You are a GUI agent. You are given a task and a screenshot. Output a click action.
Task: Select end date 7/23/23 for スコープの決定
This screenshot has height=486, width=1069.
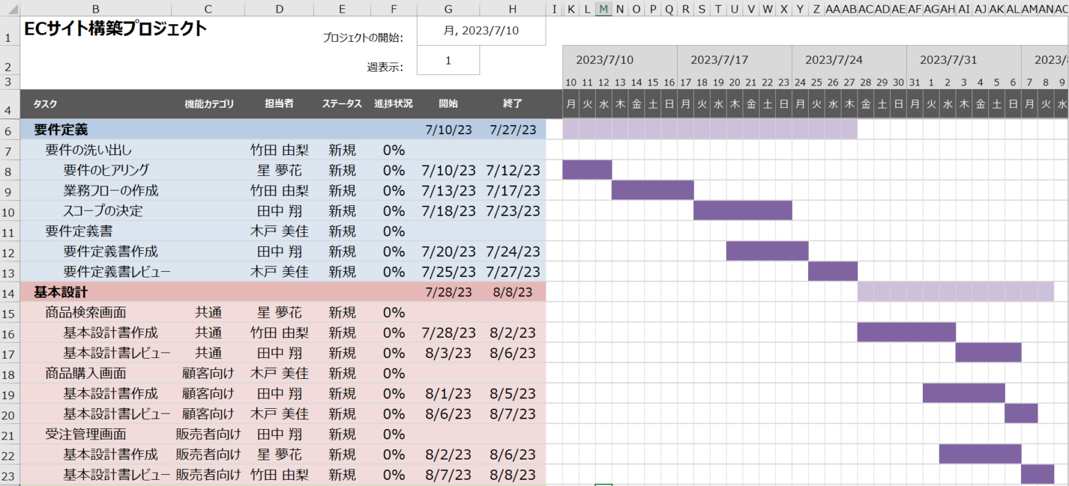pos(513,211)
